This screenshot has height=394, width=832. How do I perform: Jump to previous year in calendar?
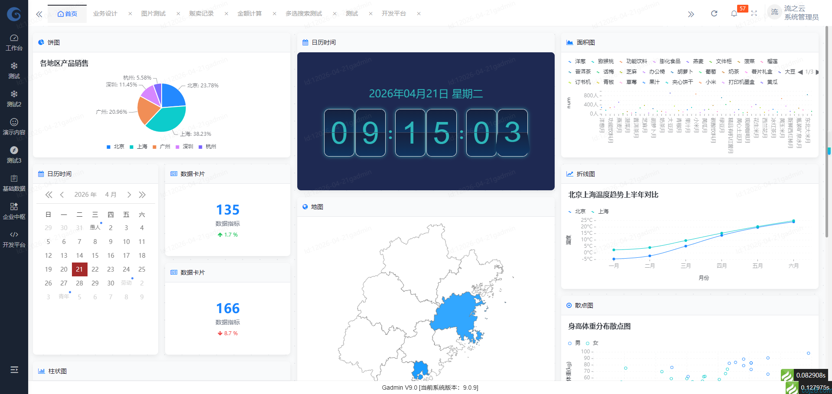tap(49, 195)
